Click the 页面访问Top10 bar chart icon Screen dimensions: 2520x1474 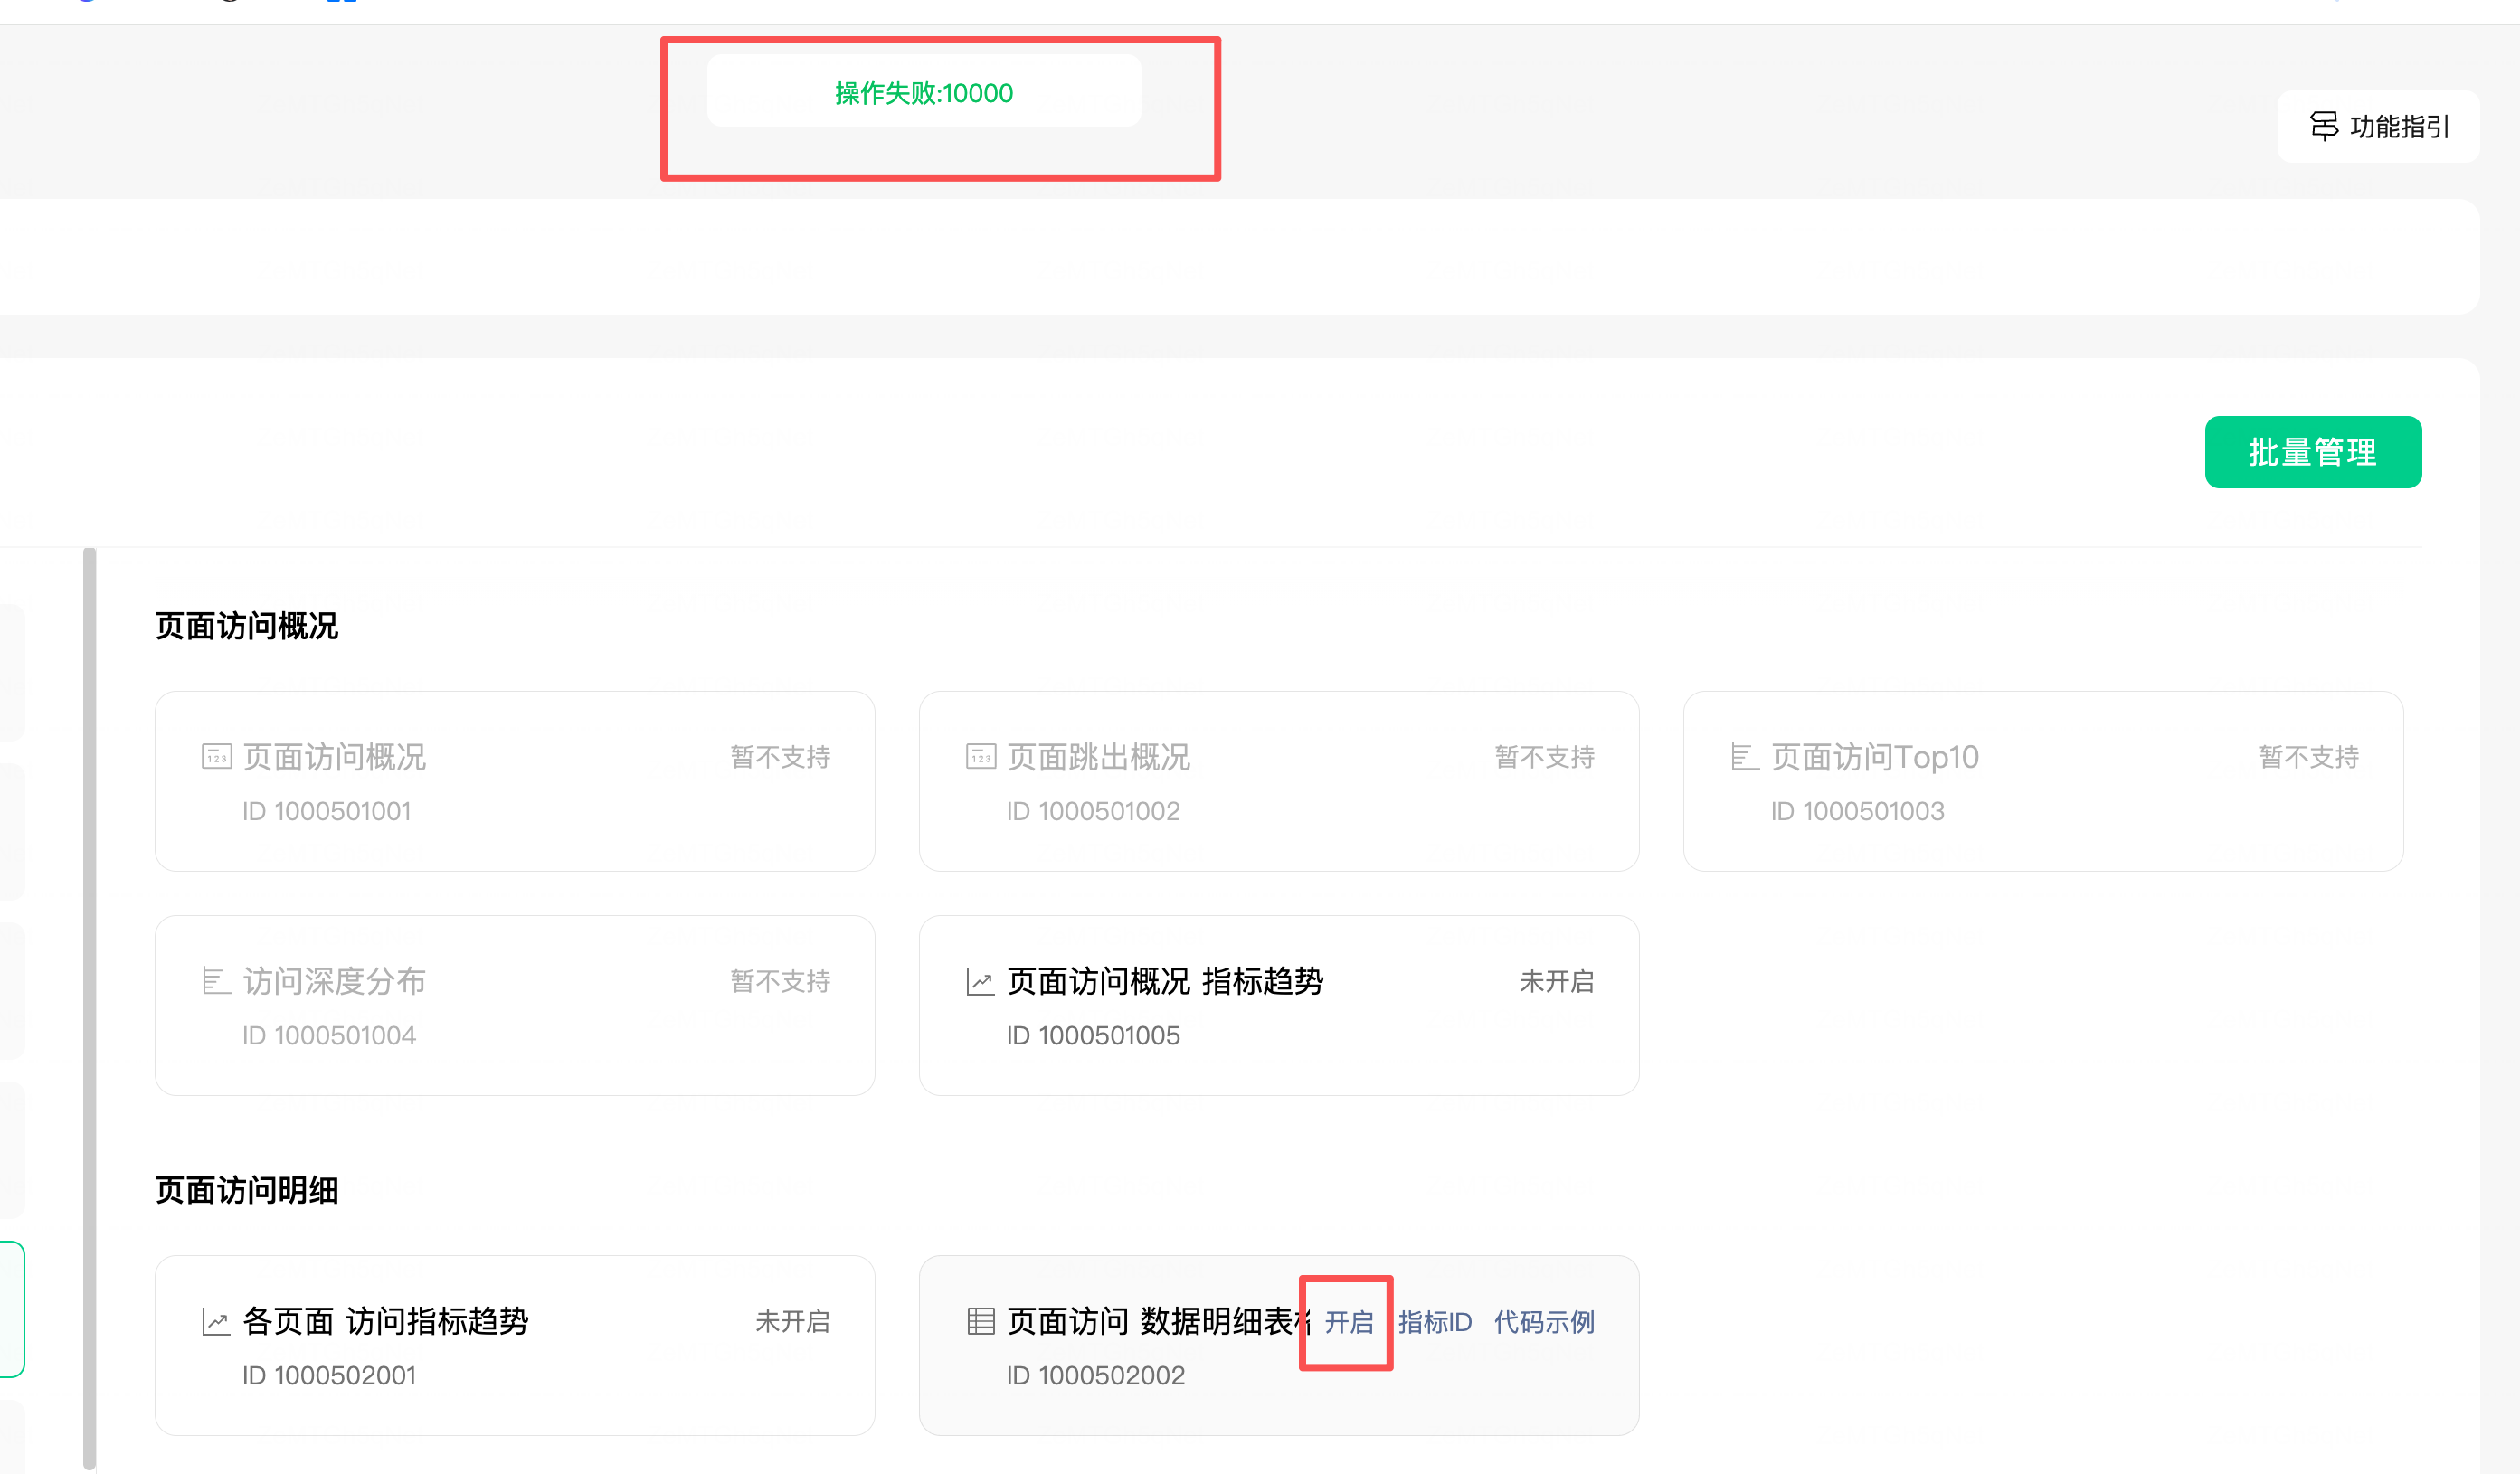coord(1744,756)
